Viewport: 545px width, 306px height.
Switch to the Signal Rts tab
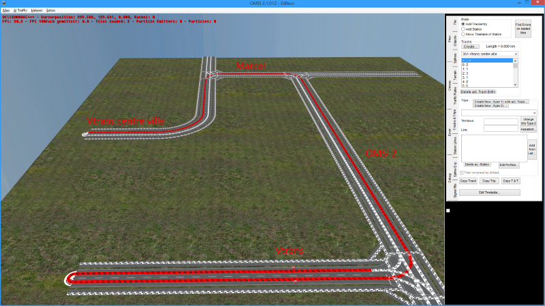[455, 191]
